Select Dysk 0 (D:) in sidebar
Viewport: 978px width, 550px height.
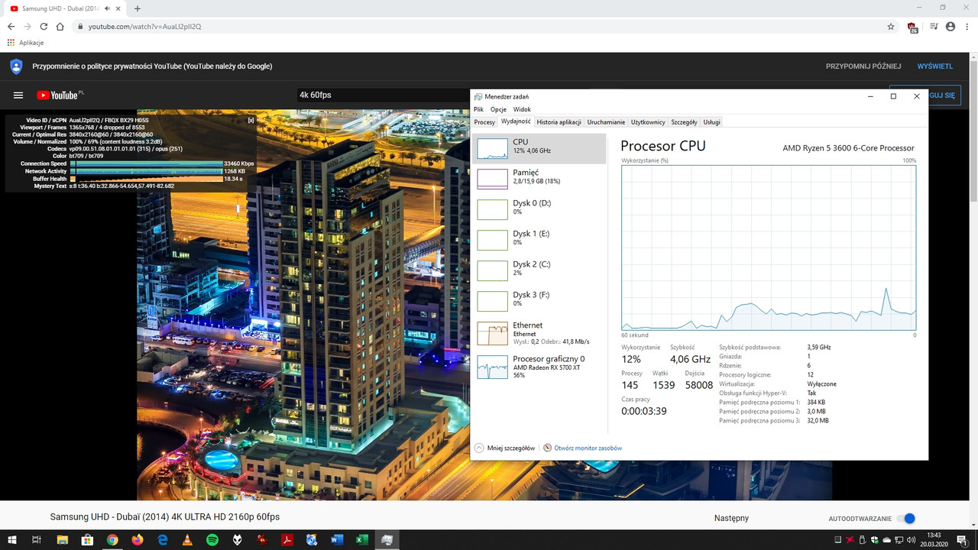click(x=539, y=209)
